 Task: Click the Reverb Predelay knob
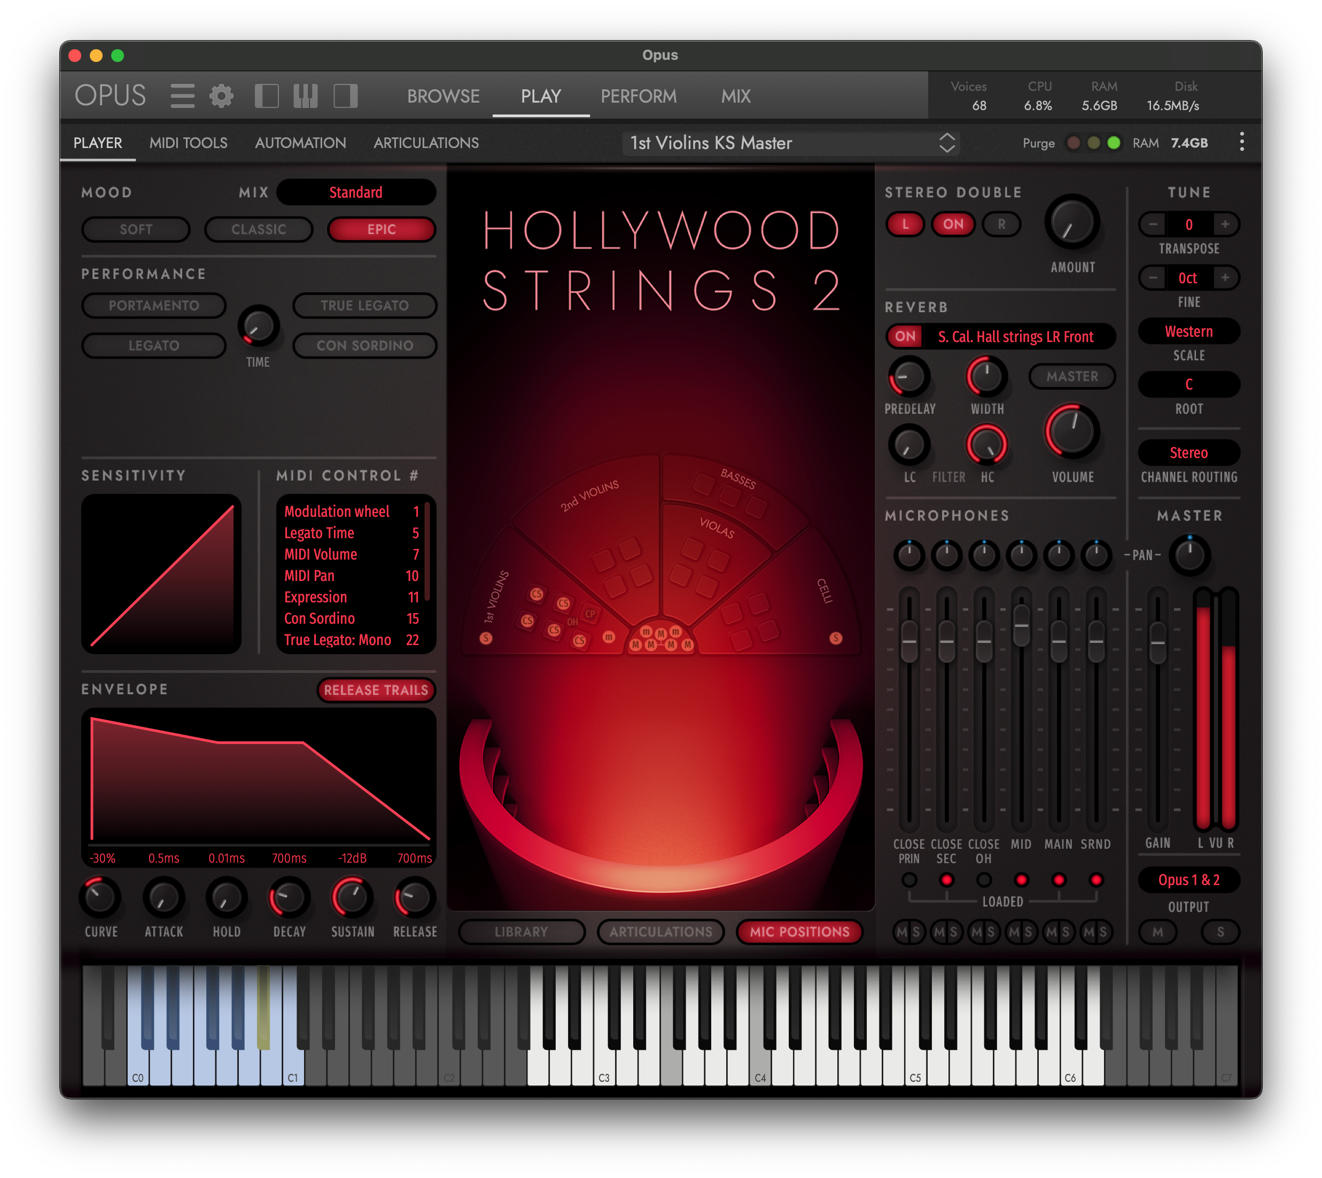point(909,377)
